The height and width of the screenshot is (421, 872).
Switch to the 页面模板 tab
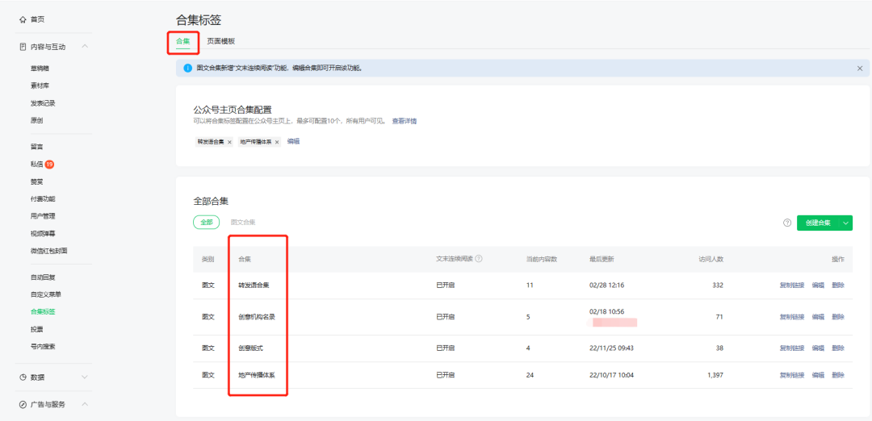coord(220,41)
